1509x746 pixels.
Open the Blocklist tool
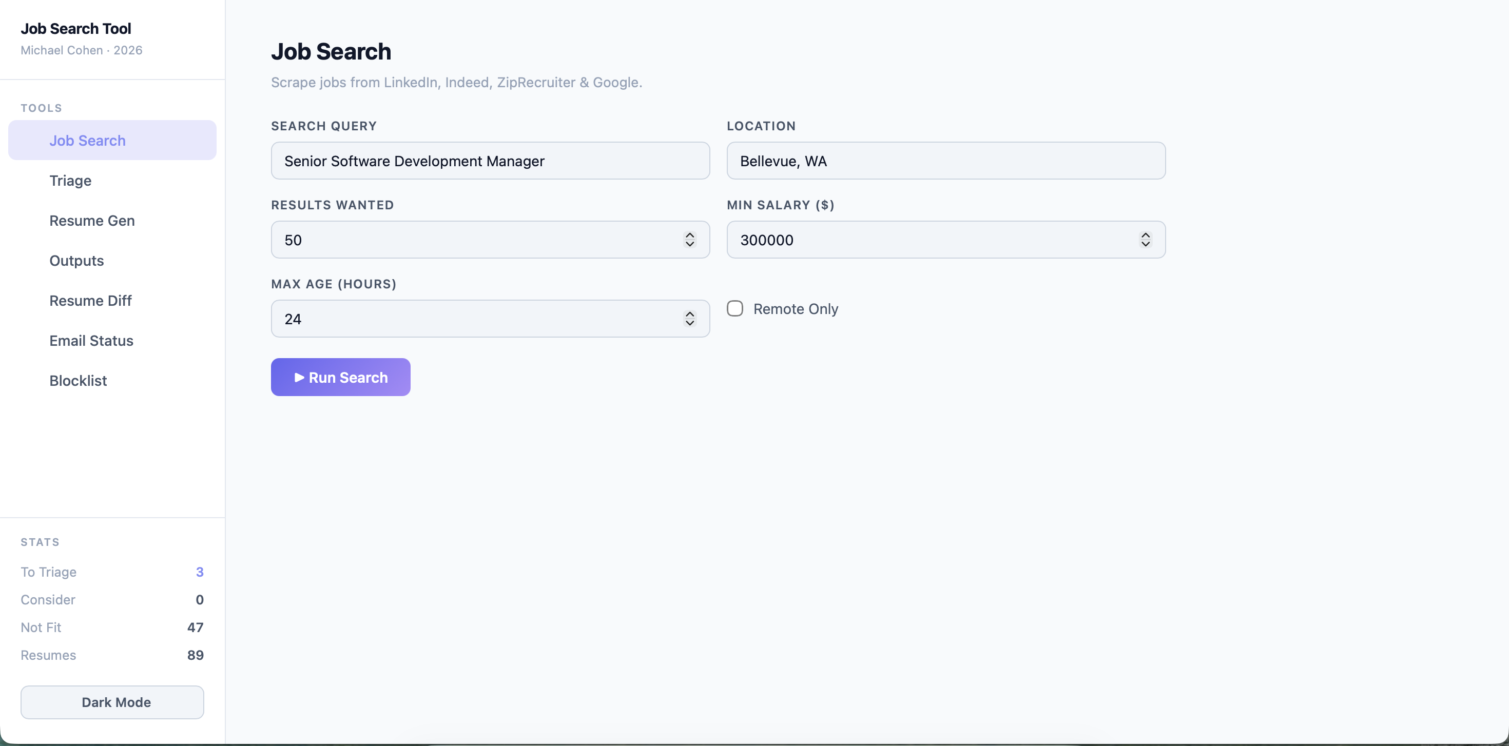pos(78,380)
